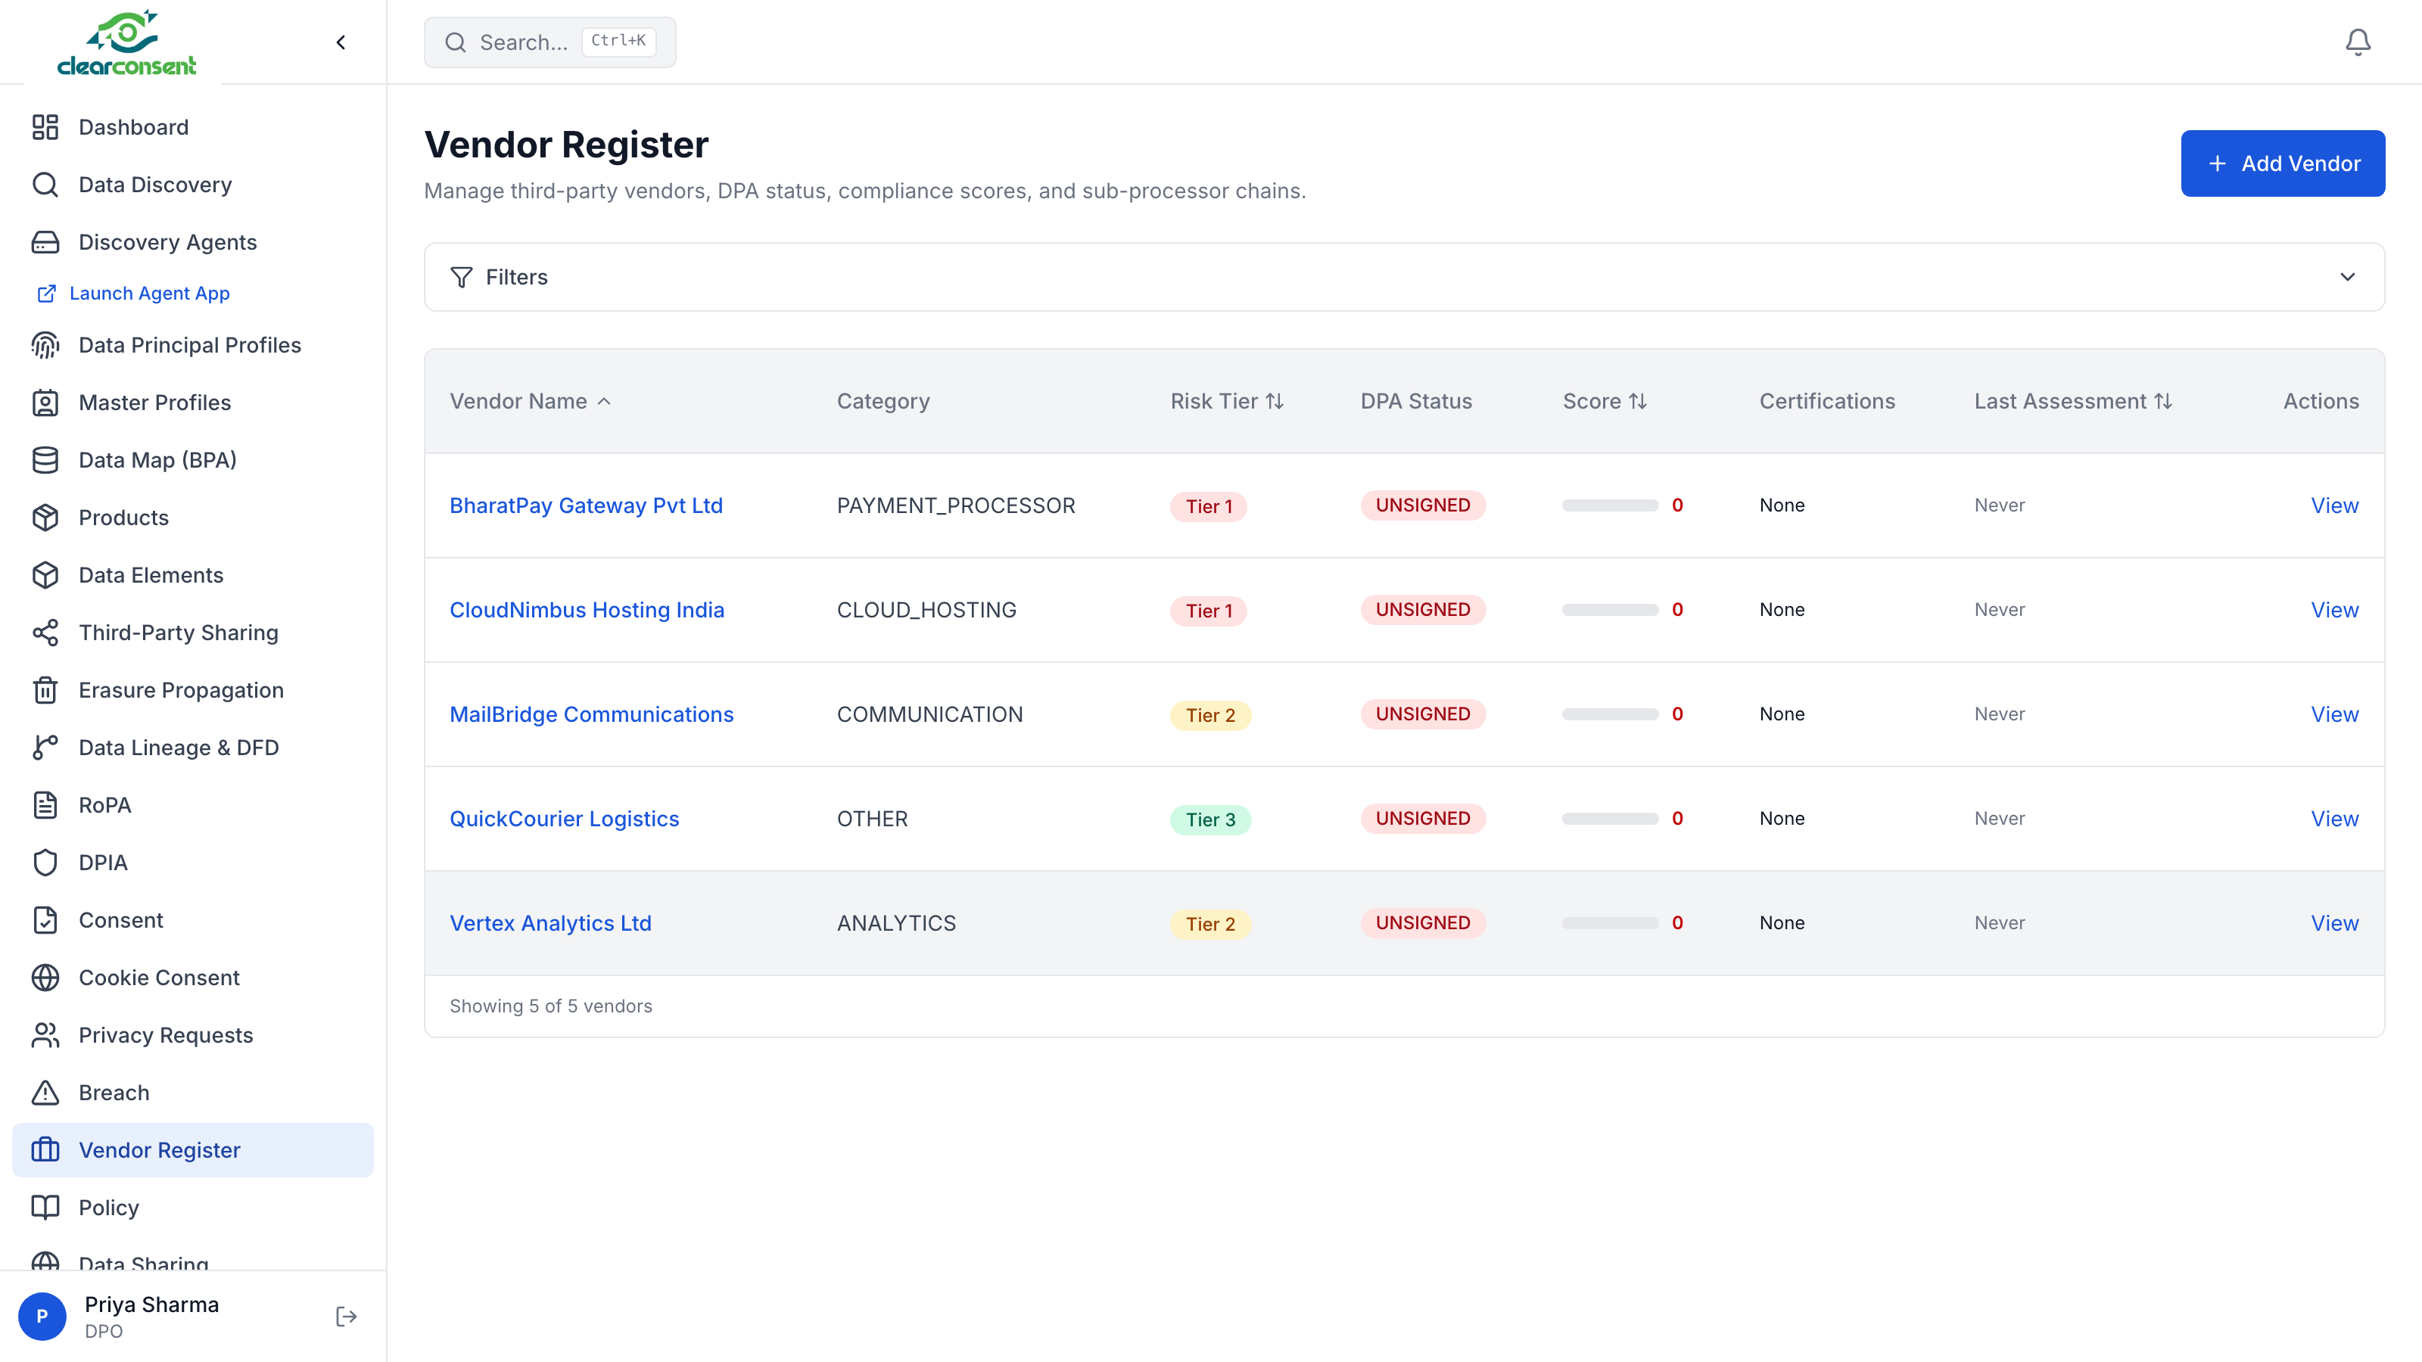Screen dimensions: 2422x1362
Task: Click the Cookie Consent globe icon
Action: pyautogui.click(x=45, y=978)
